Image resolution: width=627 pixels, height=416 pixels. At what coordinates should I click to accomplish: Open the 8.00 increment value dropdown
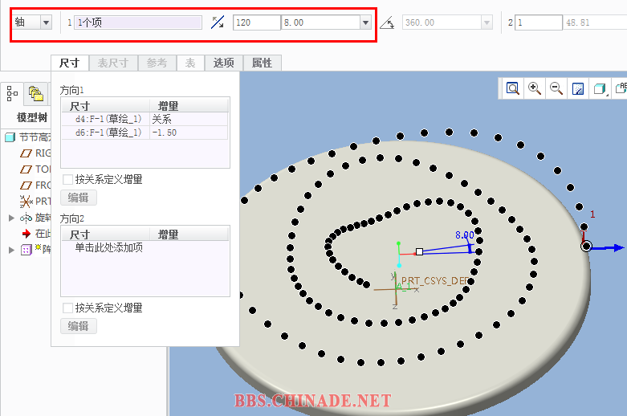tap(366, 22)
